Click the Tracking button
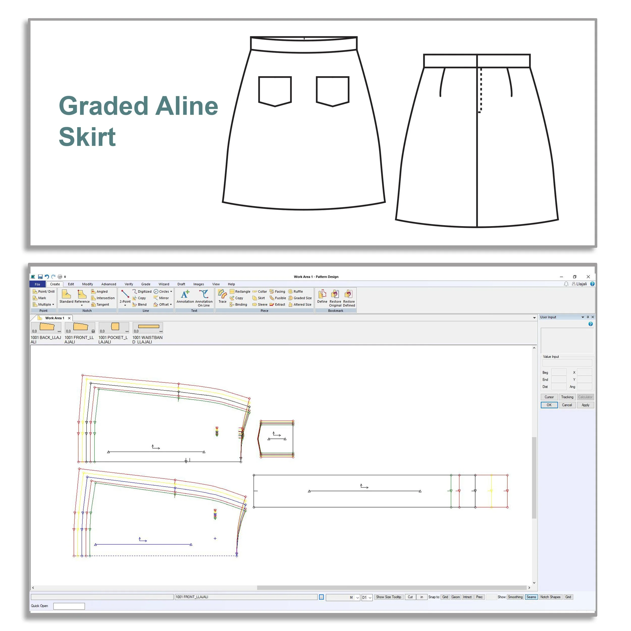This screenshot has width=631, height=631. (567, 397)
